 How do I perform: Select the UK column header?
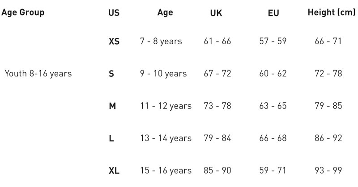click(x=216, y=13)
